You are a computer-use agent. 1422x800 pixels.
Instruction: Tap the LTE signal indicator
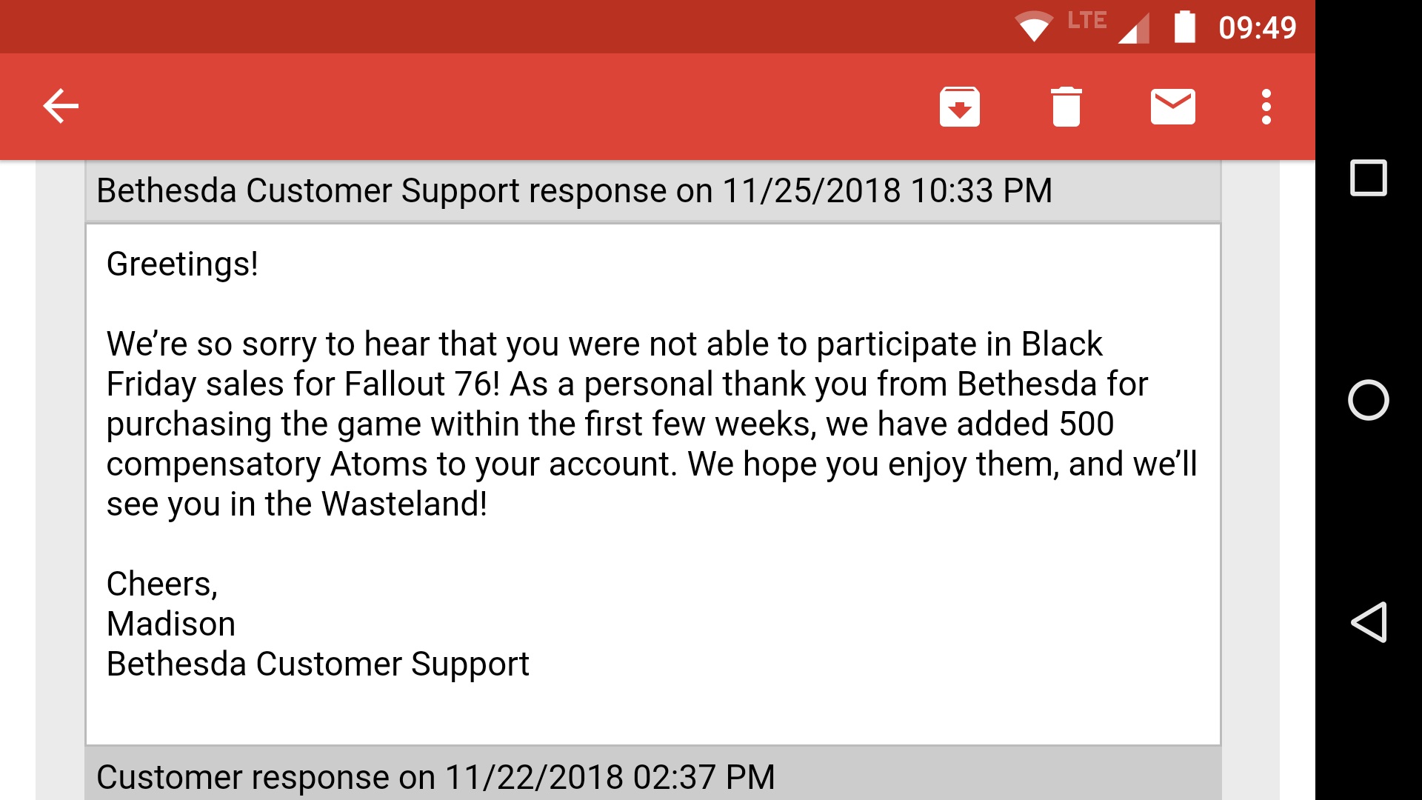click(1107, 26)
